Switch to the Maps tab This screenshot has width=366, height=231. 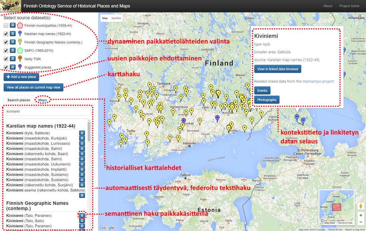click(x=43, y=100)
